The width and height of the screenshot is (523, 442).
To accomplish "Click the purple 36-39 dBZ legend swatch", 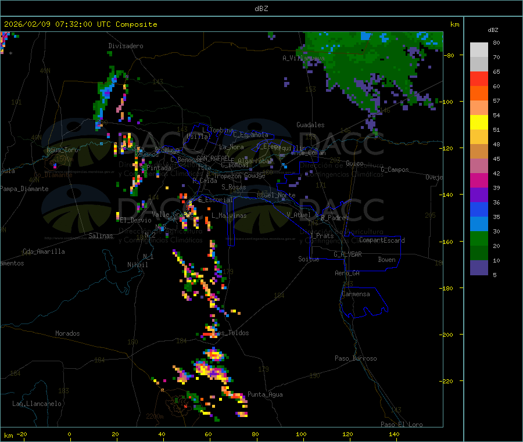I will (479, 195).
